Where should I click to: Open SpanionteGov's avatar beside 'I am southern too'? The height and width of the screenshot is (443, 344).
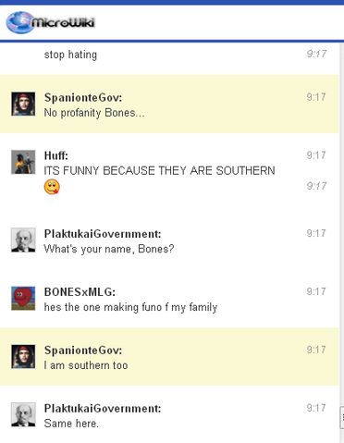coord(23,357)
